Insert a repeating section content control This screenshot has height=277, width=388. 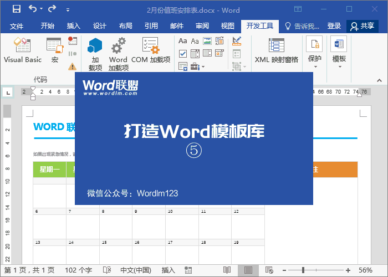pyautogui.click(x=182, y=66)
